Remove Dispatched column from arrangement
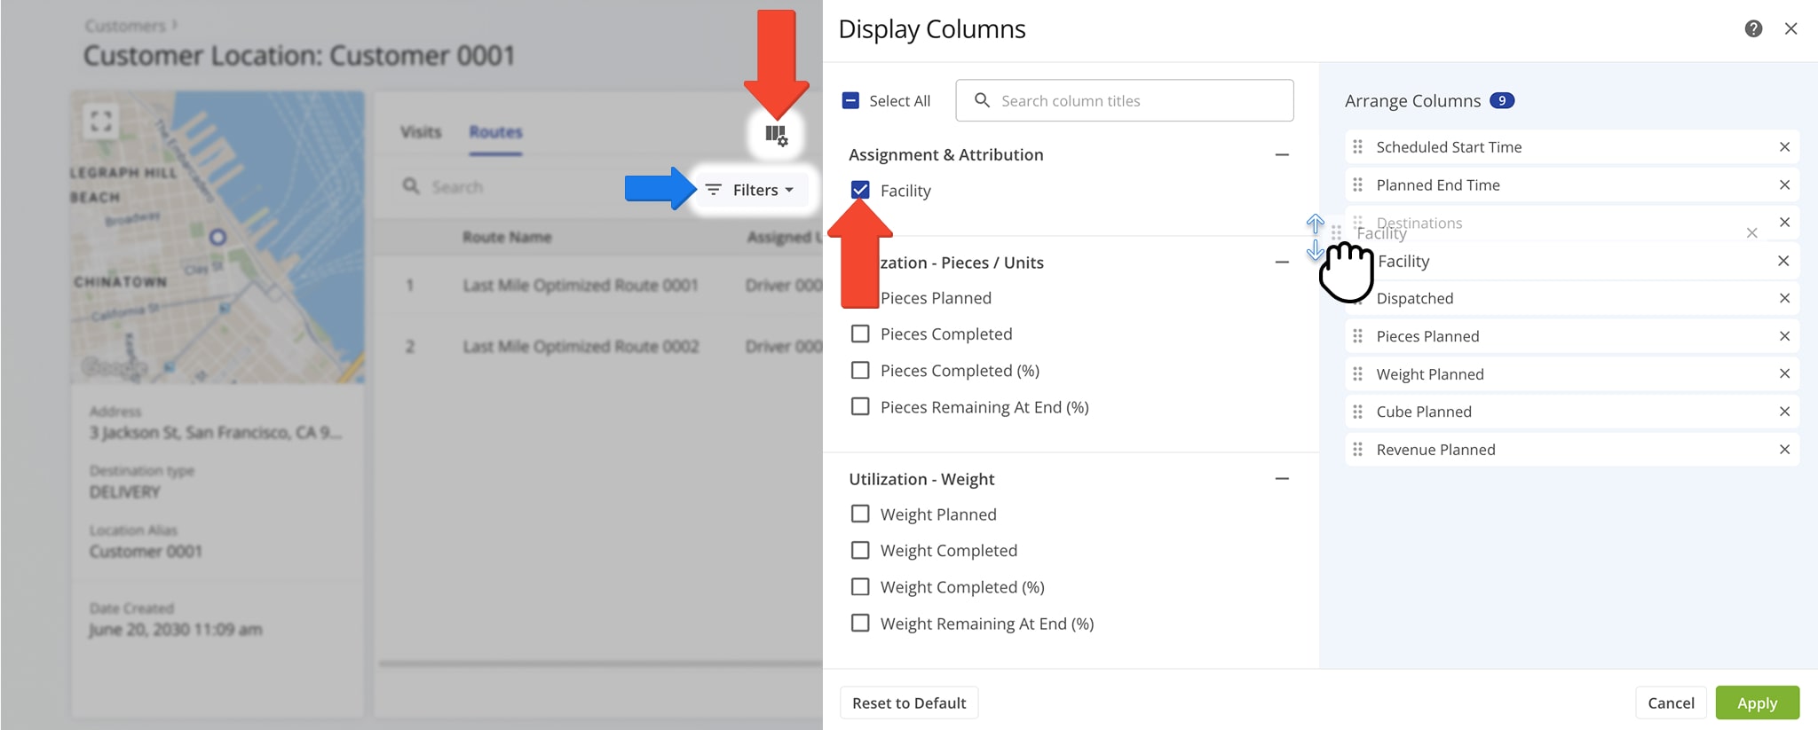 (1784, 298)
